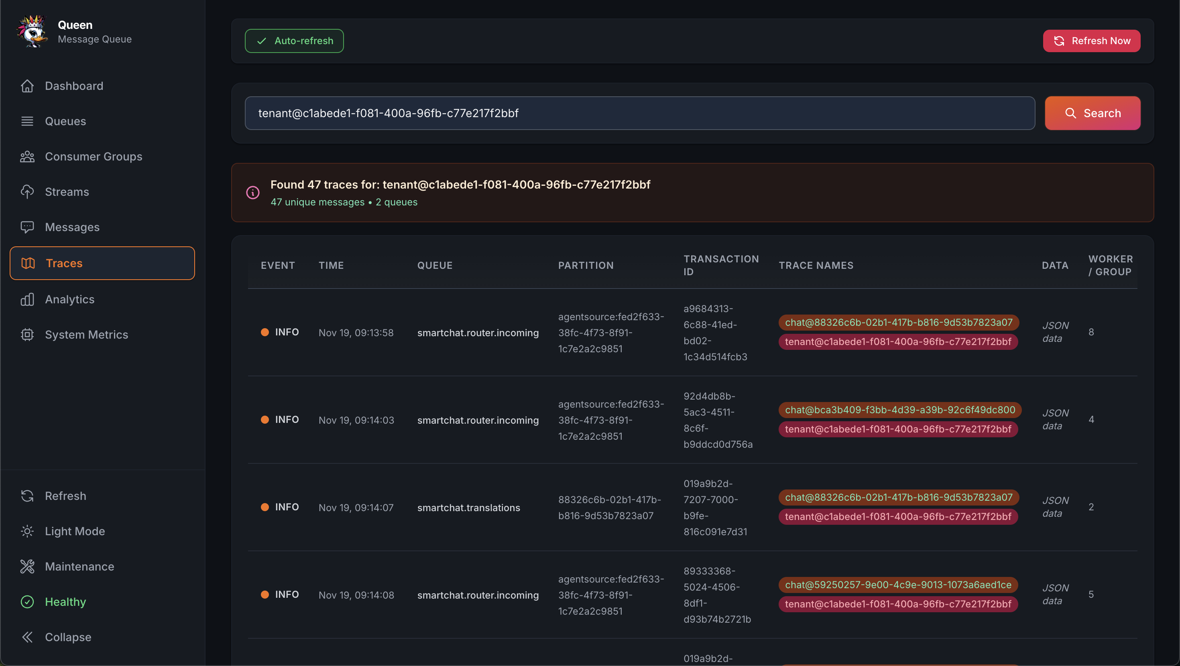Collapse the sidebar
Screen dimensions: 1180x666
[x=67, y=637]
